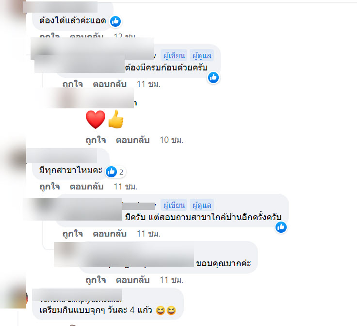This screenshot has height=326, width=357.
Task: Reply to ต้องมีครบก่อนด้วยครับ via ตอบกลับ
Action: (x=110, y=84)
